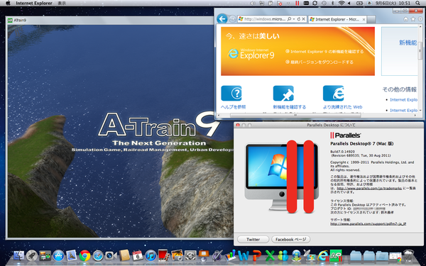
Task: Stop loading with address bar X
Action: click(304, 19)
